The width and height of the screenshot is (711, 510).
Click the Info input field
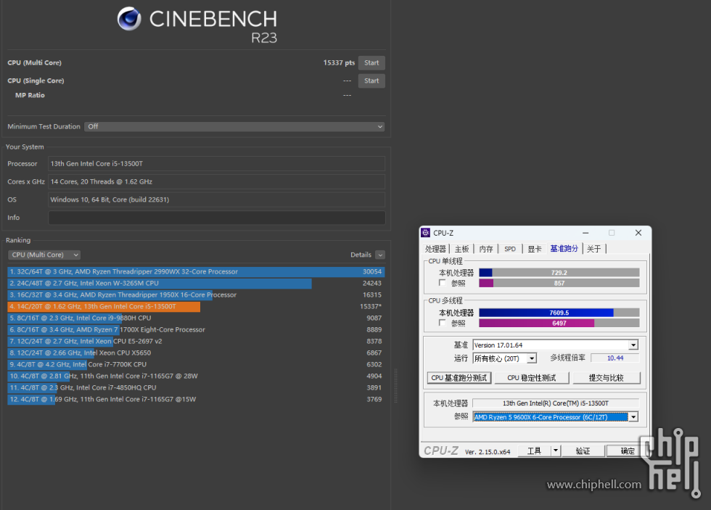tap(217, 218)
